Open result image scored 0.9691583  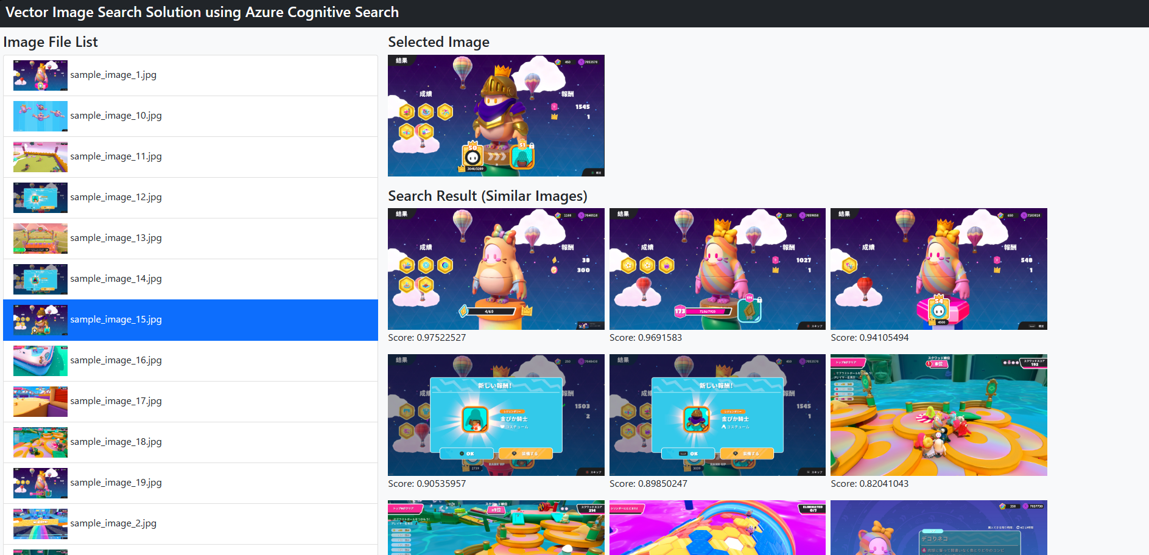717,269
